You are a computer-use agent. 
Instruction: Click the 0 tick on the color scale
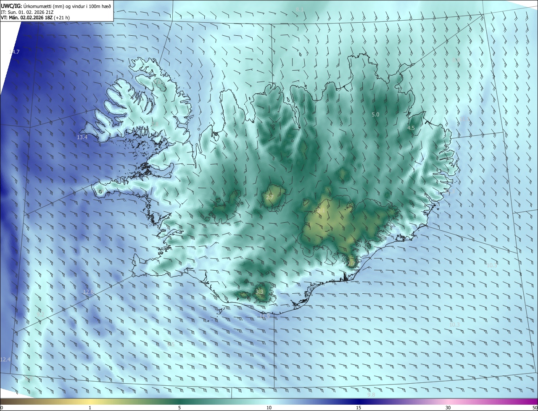[1, 408]
